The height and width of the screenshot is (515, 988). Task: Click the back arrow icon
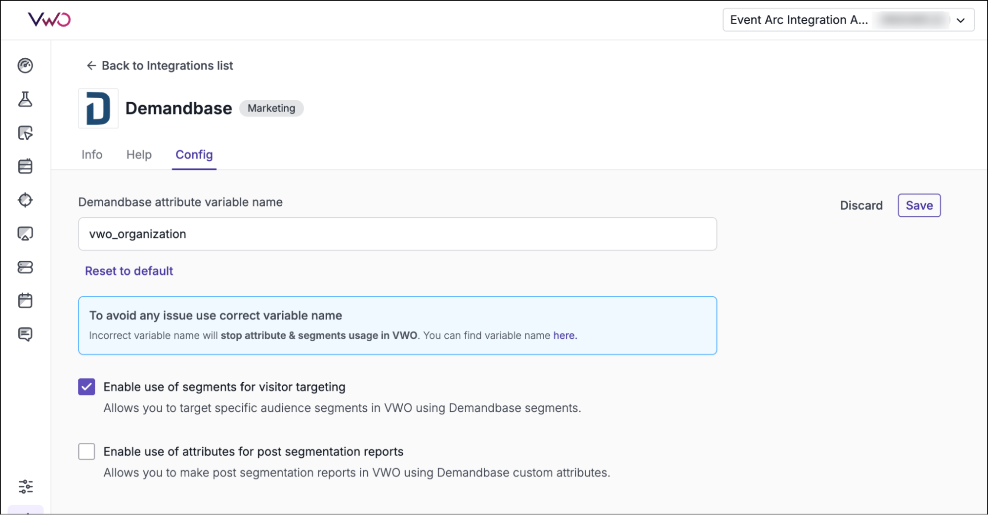91,66
